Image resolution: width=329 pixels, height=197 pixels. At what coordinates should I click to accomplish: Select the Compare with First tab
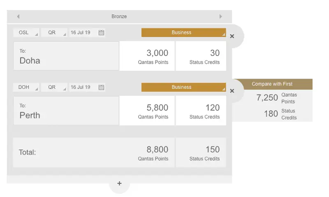[x=272, y=84]
